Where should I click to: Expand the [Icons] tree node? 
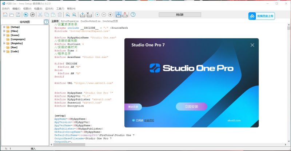click(x=4, y=35)
